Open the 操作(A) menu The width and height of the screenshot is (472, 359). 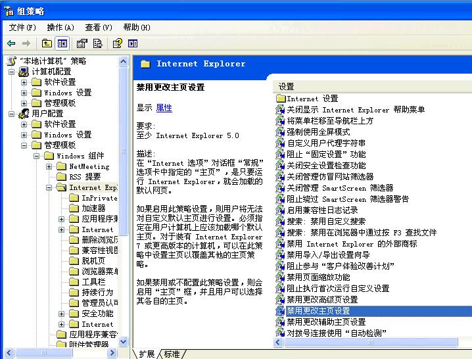click(x=60, y=27)
